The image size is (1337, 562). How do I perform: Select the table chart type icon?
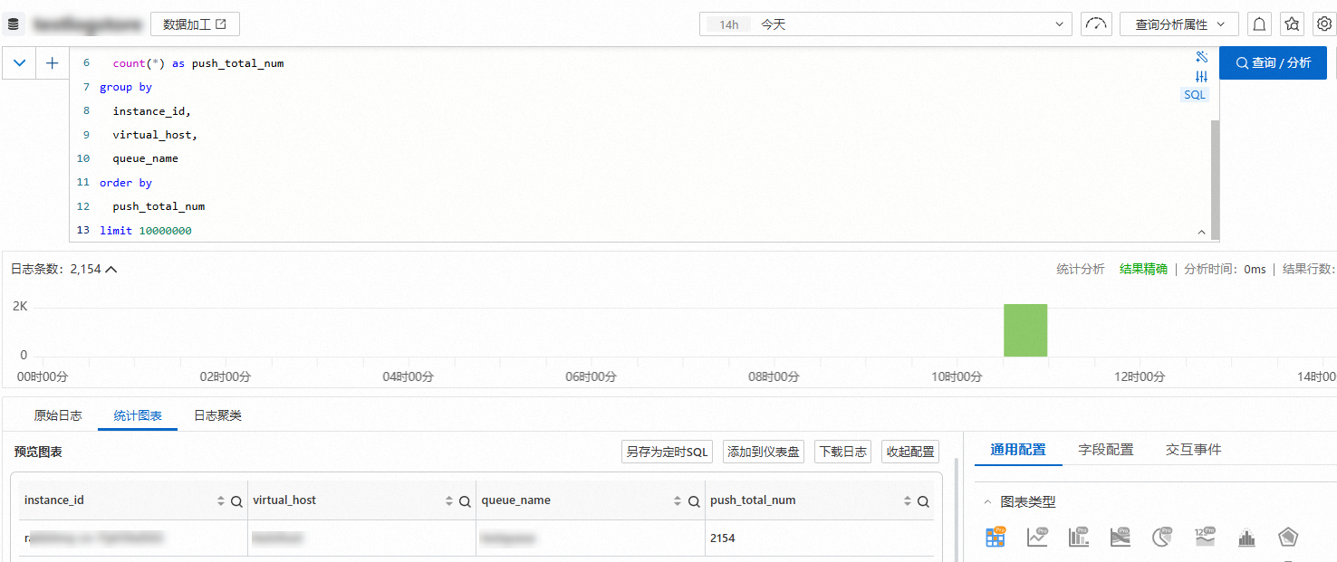pyautogui.click(x=996, y=538)
